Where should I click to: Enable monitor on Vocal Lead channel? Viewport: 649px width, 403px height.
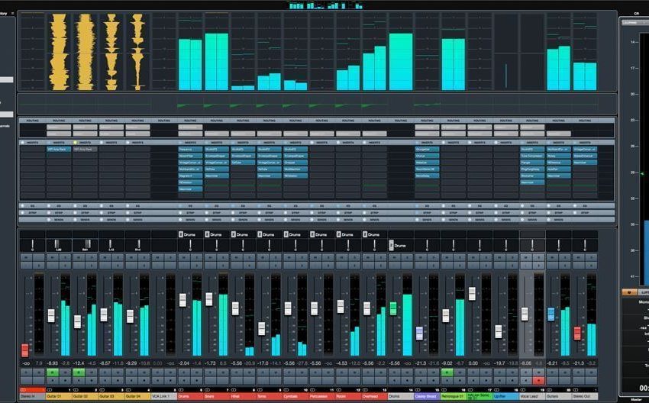[525, 380]
